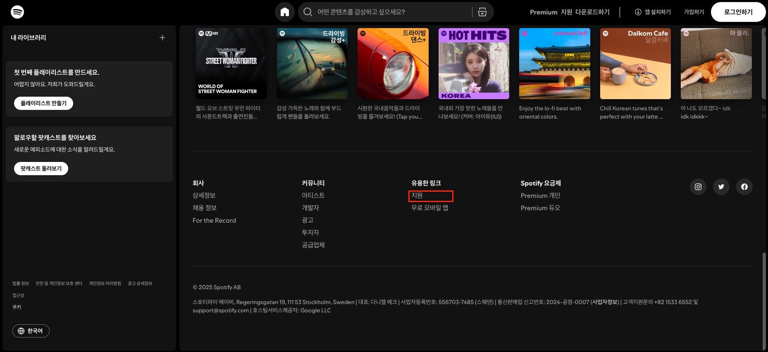Click © 2025 Spotify AB text
This screenshot has height=352, width=768.
(x=217, y=287)
